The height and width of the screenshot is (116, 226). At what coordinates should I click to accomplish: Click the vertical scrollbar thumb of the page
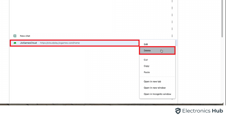[222, 19]
